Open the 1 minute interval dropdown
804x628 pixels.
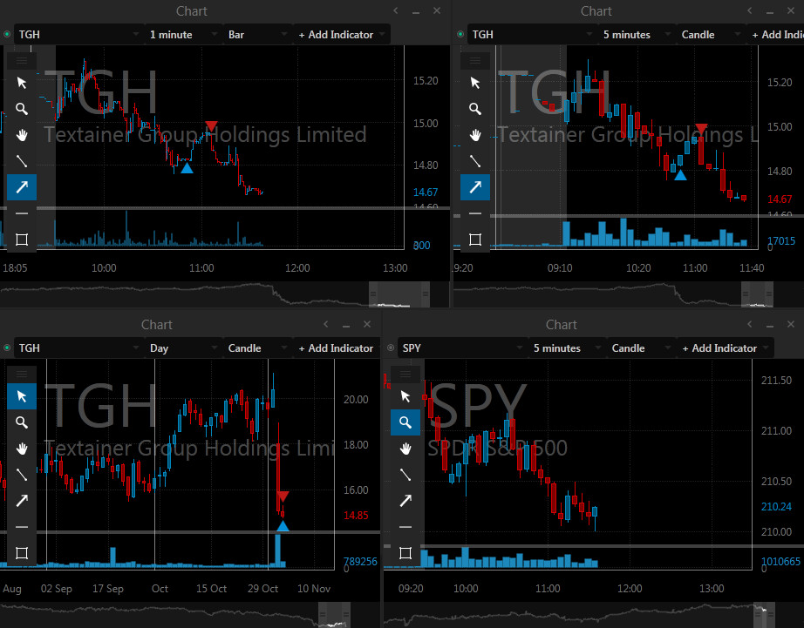(x=183, y=34)
